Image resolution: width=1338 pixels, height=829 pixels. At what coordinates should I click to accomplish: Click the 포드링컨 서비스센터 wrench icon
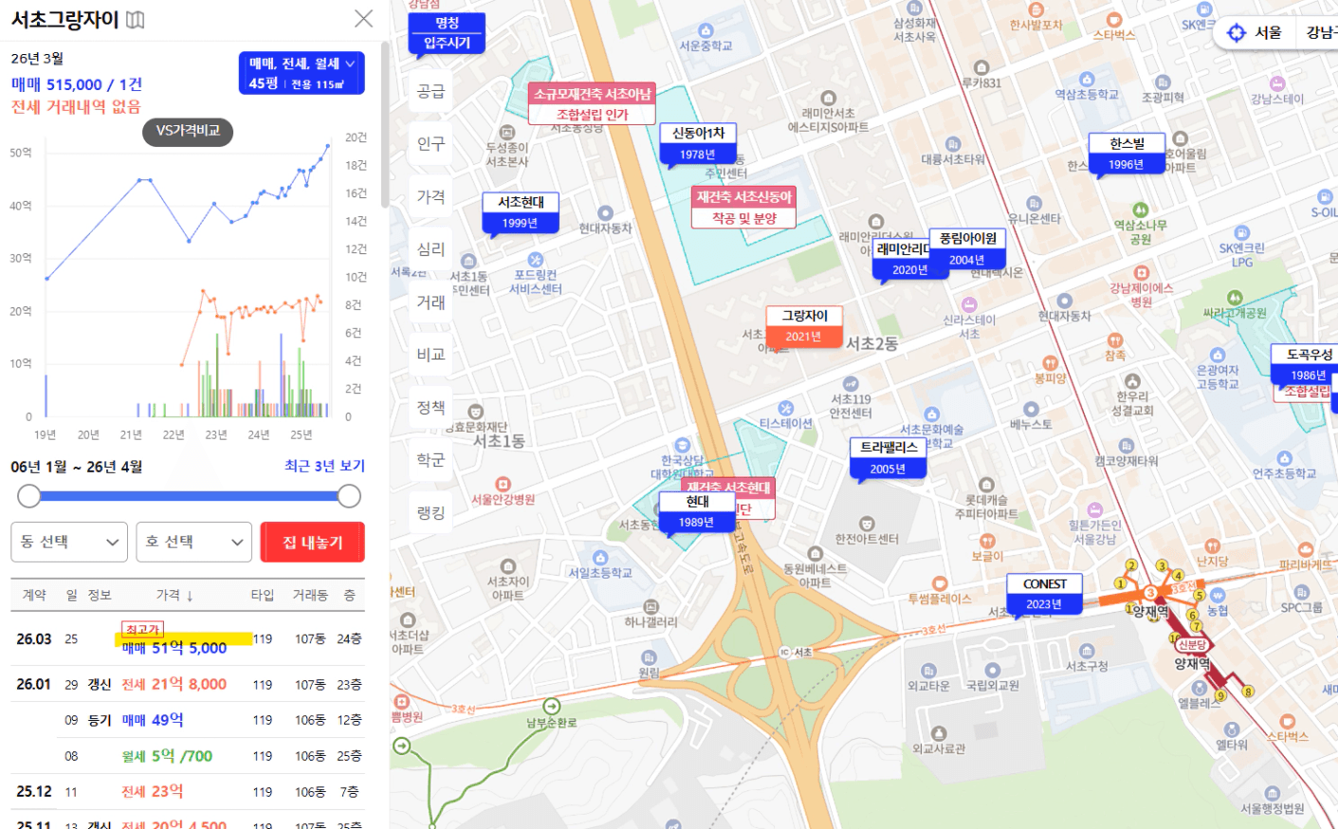click(535, 260)
